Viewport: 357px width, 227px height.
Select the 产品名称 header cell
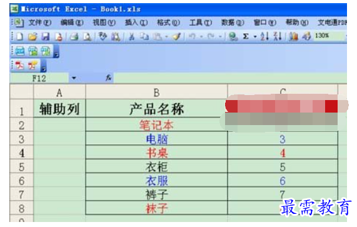point(156,109)
